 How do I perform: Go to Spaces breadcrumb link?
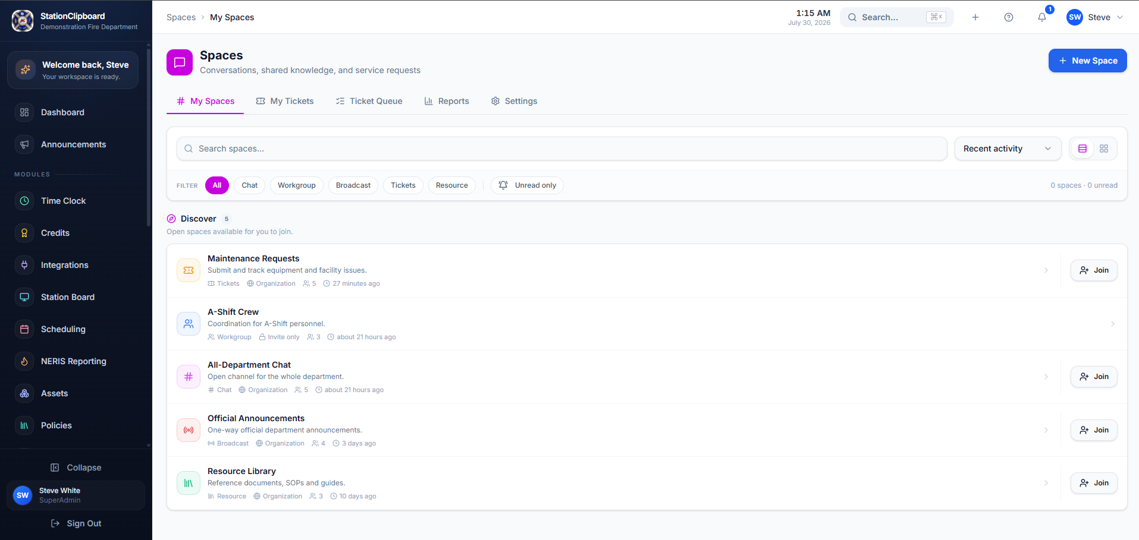[181, 17]
